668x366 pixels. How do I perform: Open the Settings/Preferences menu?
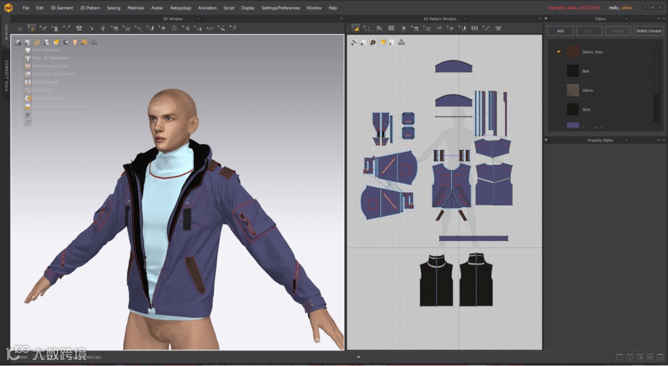(x=281, y=8)
